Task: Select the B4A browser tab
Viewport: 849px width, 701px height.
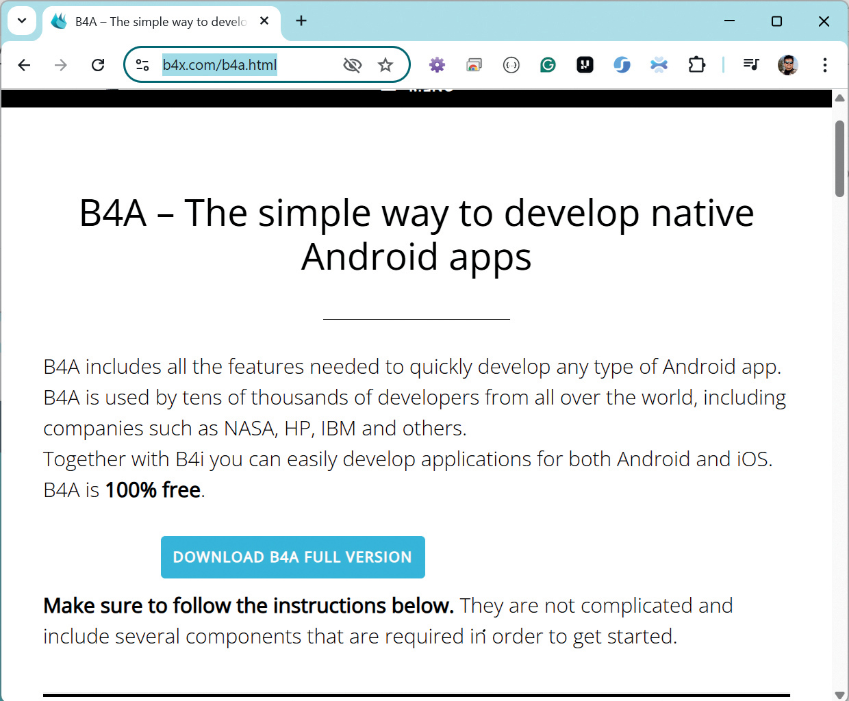Action: [162, 22]
